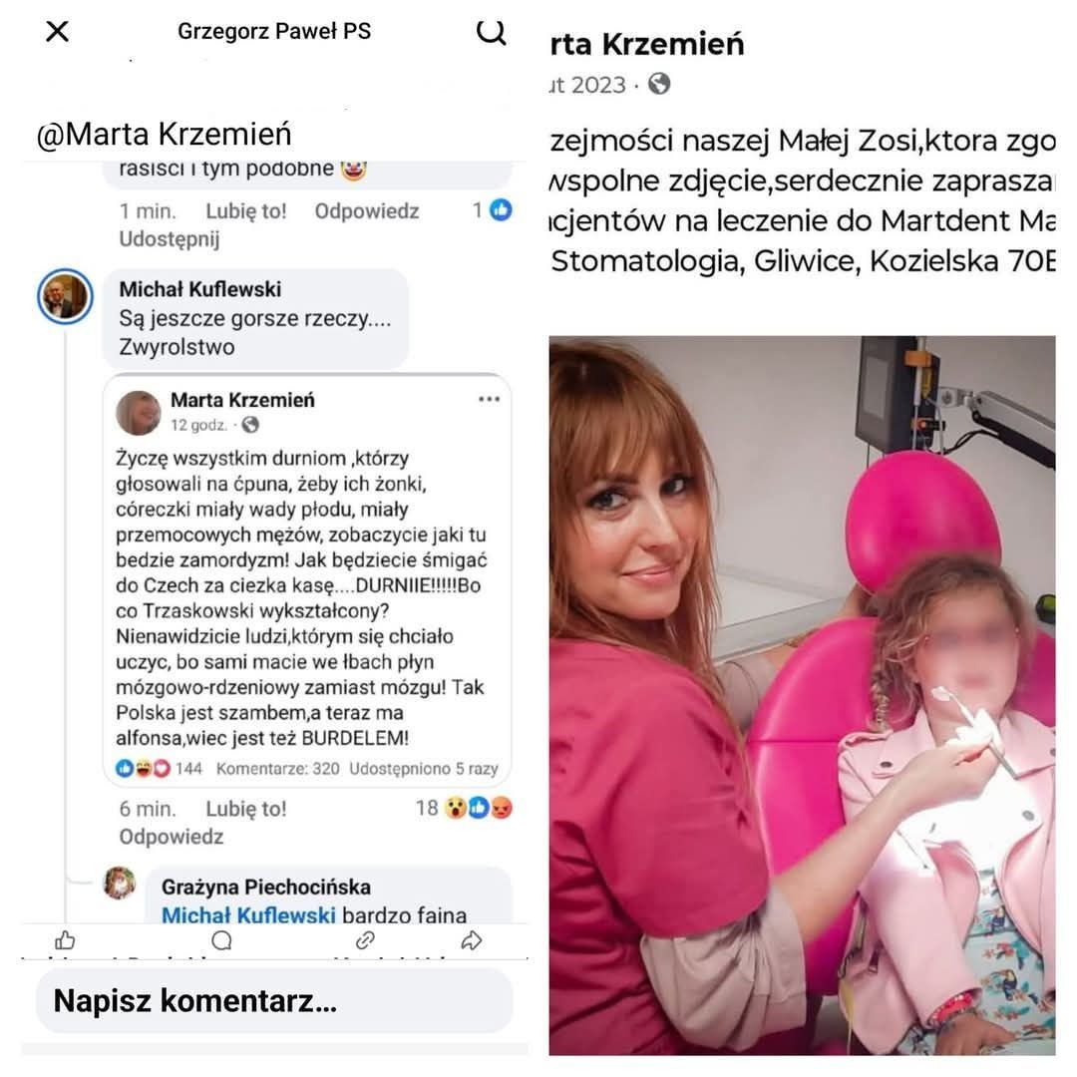Click the reactions on Kuflewski's comment

pos(465,808)
